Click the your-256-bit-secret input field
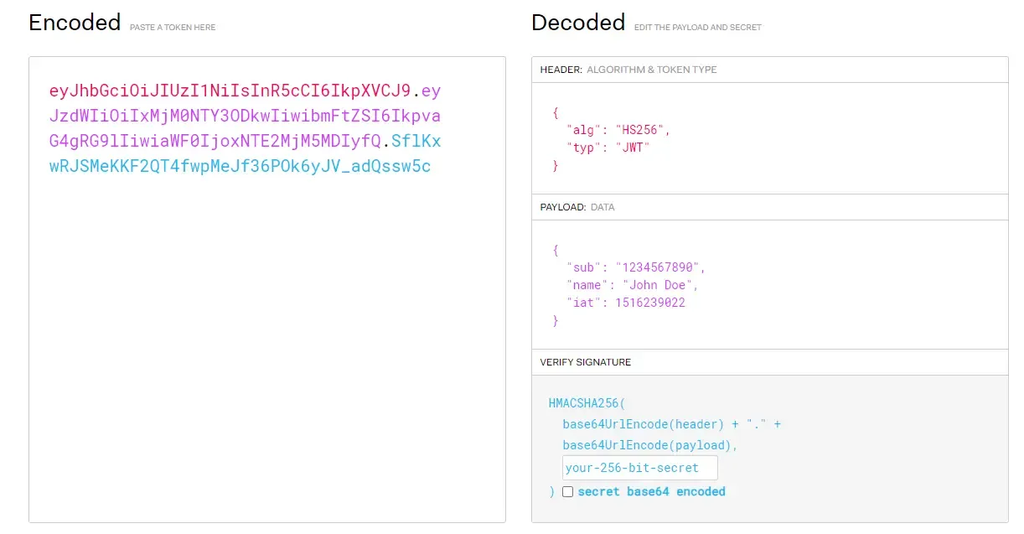 click(639, 467)
